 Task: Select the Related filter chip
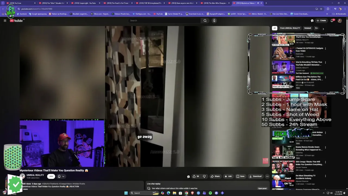[307, 28]
